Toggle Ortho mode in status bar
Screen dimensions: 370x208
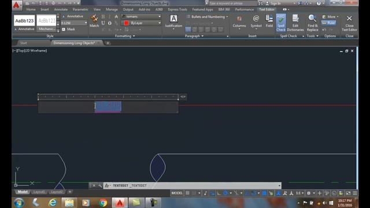click(219, 193)
